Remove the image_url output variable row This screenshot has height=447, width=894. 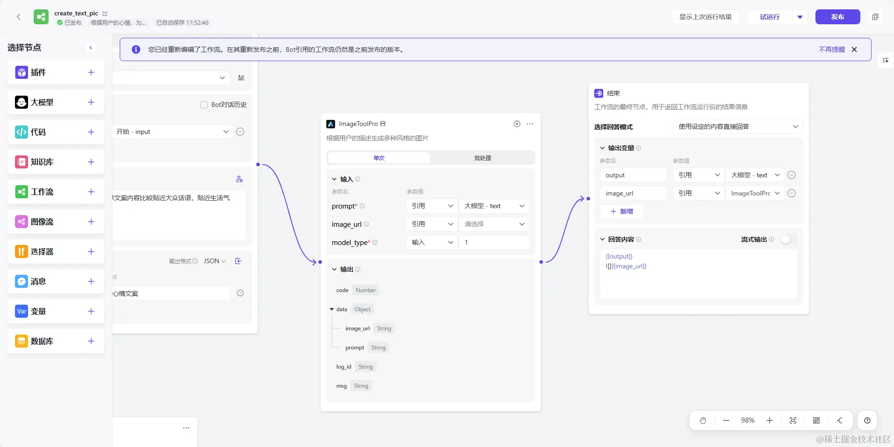pyautogui.click(x=792, y=193)
